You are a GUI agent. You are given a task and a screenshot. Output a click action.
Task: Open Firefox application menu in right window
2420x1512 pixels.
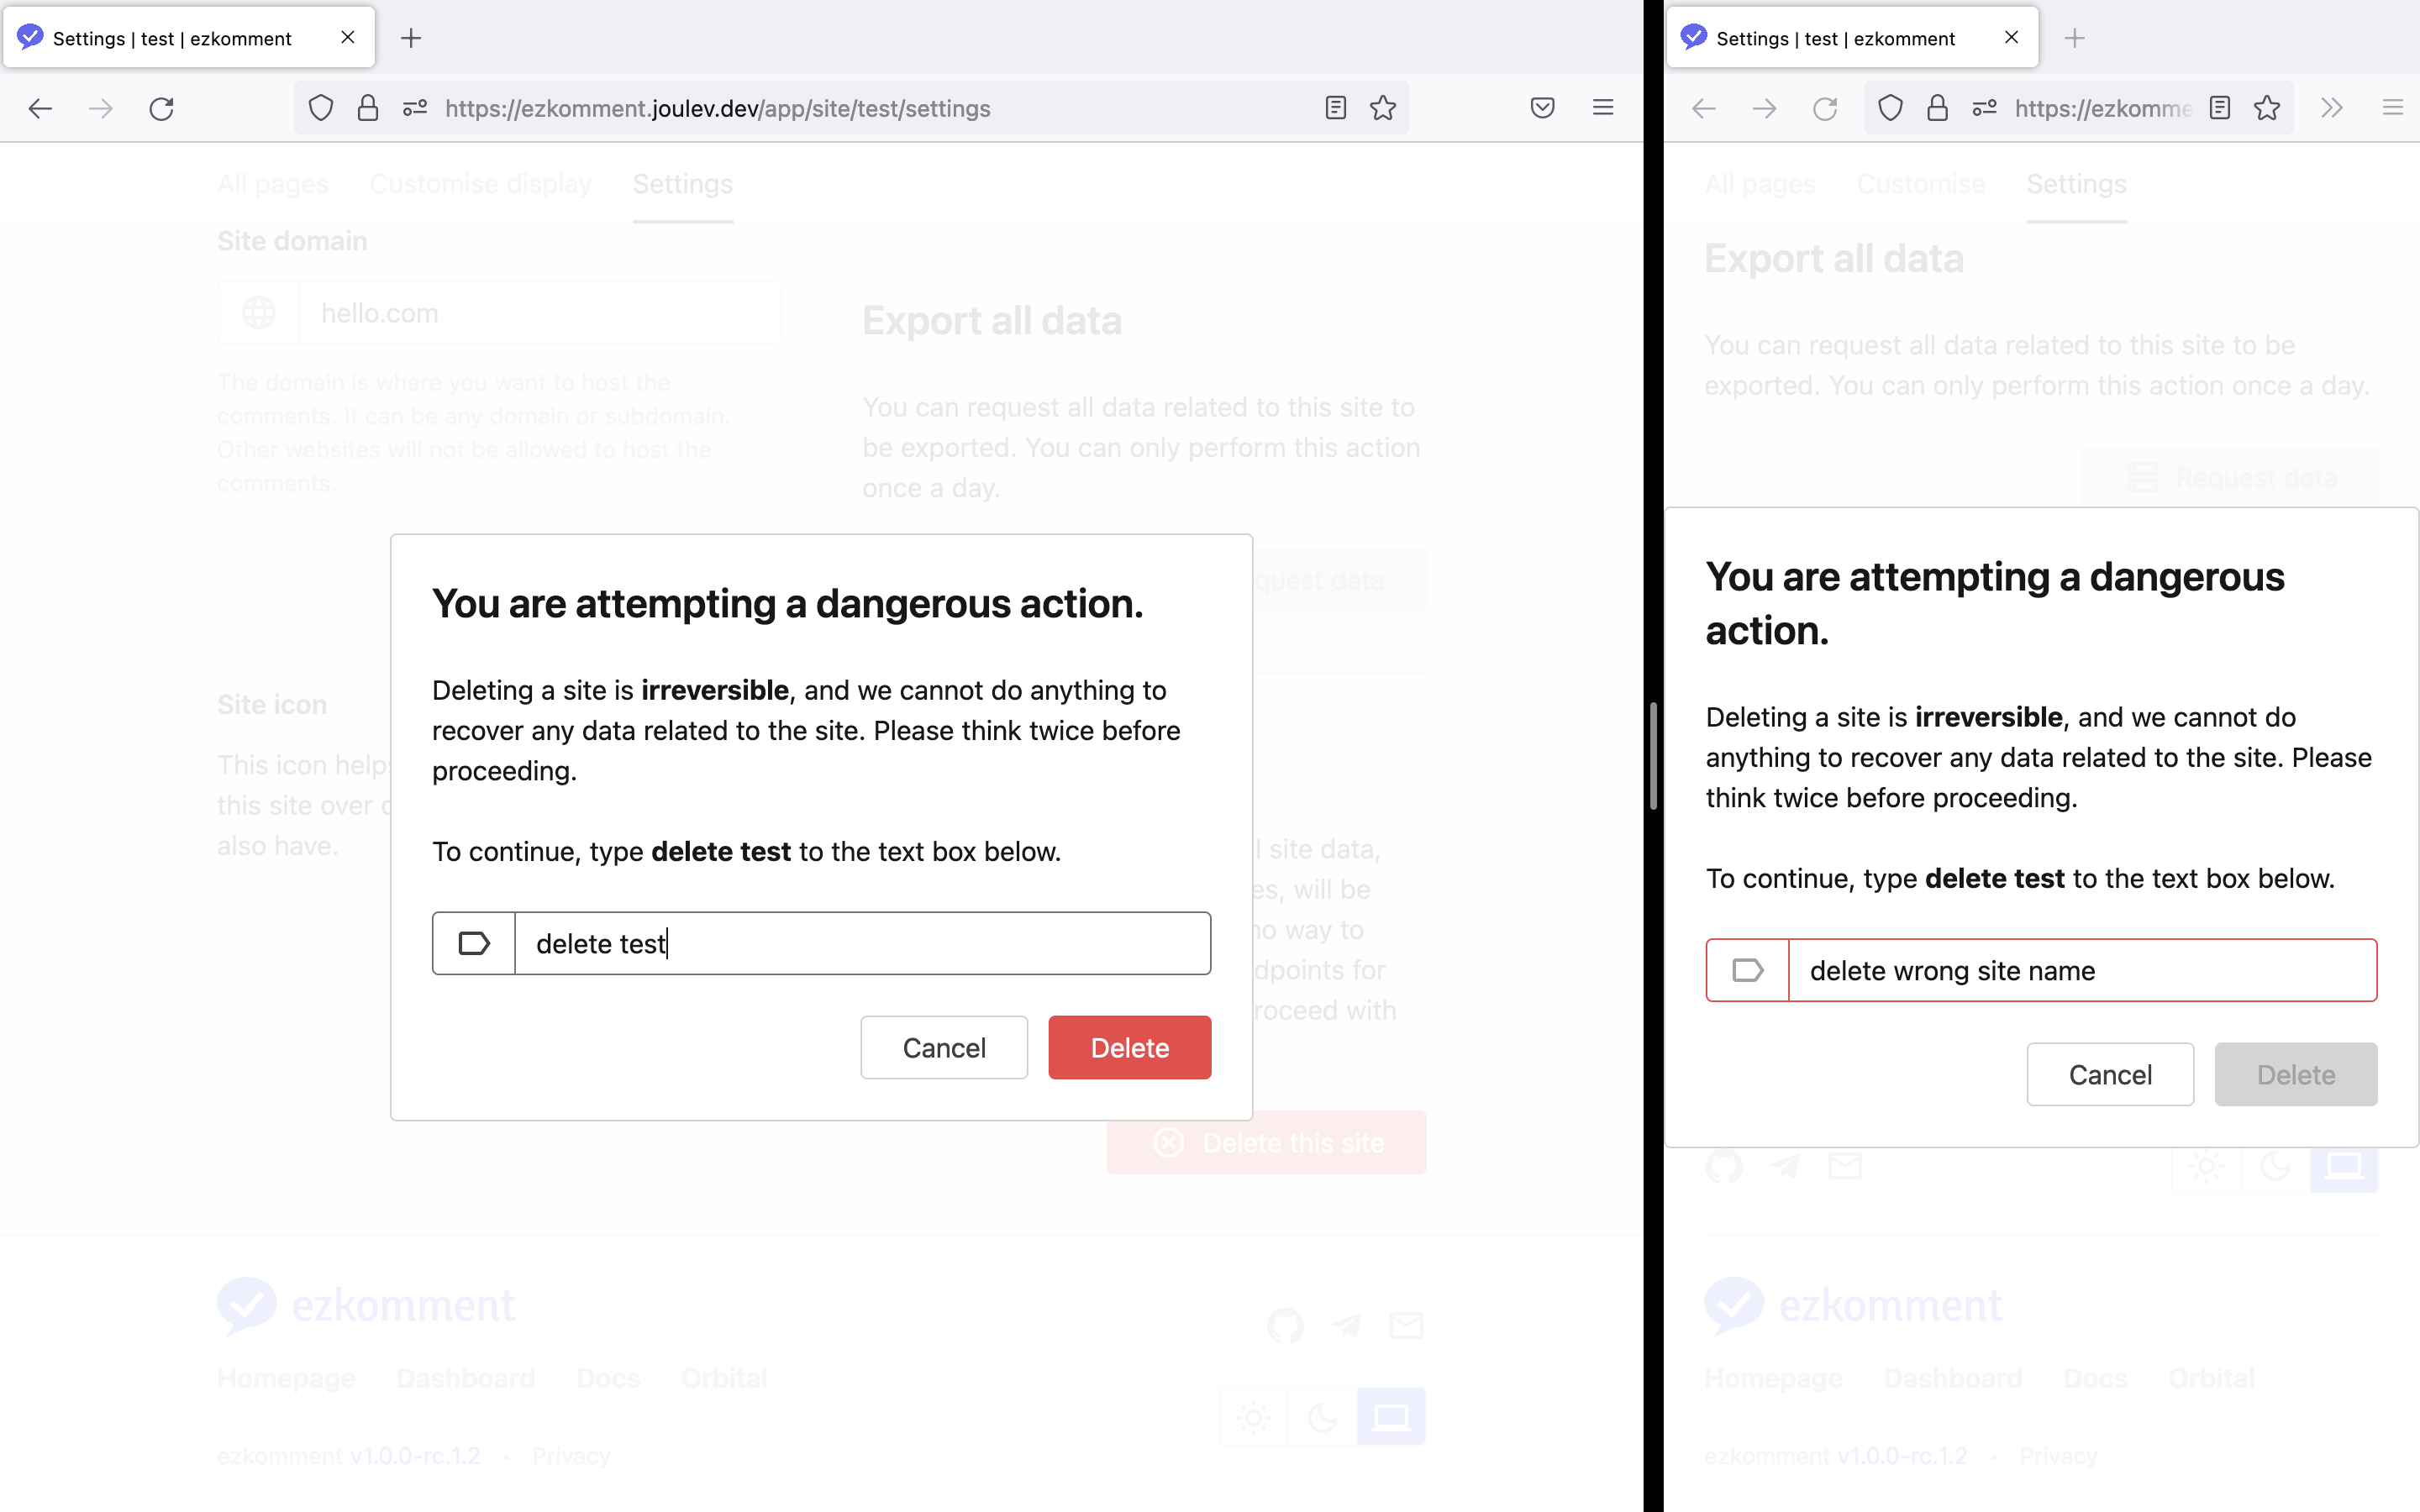[x=2393, y=108]
